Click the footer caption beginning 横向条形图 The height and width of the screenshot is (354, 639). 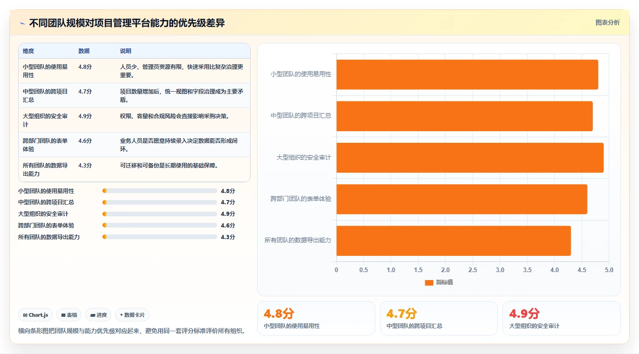[132, 331]
